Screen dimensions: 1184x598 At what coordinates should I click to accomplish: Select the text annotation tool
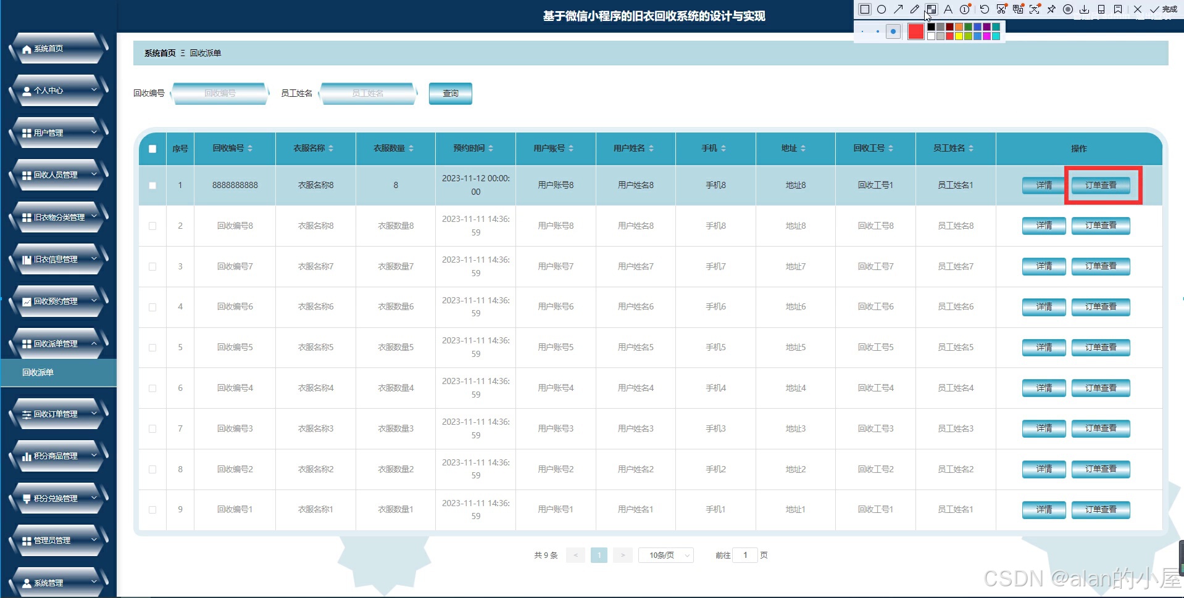point(948,9)
